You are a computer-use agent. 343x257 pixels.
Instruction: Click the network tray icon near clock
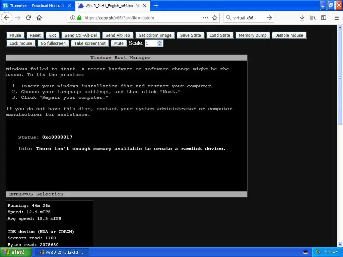pos(318,252)
